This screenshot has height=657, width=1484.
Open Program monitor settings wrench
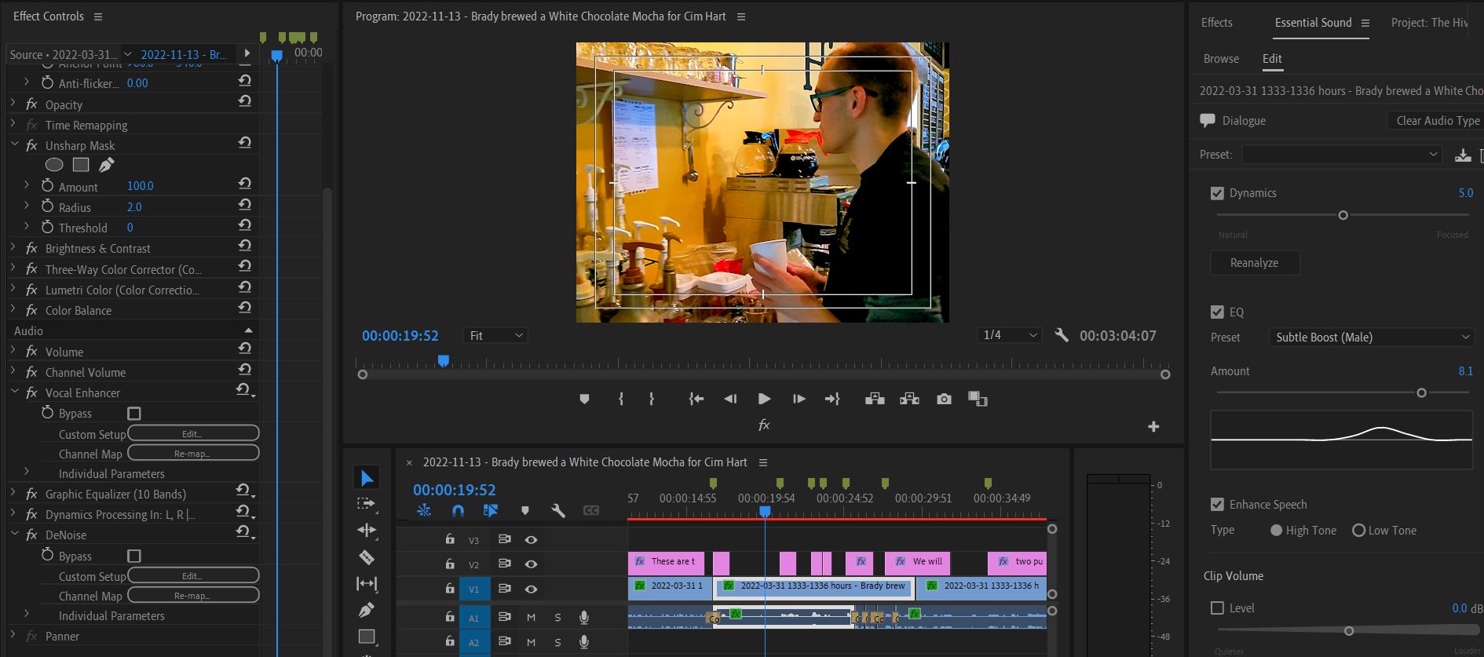(x=1062, y=335)
